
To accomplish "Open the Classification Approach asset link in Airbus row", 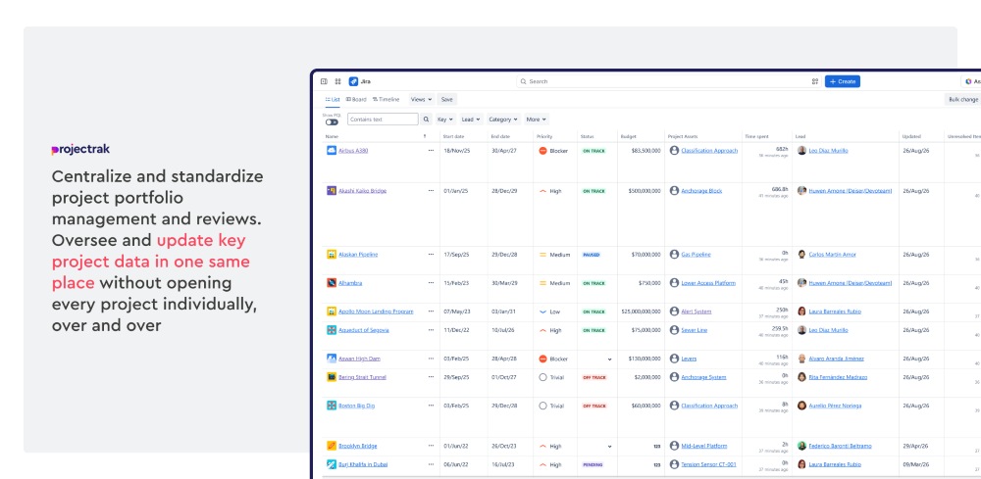I will coord(709,151).
